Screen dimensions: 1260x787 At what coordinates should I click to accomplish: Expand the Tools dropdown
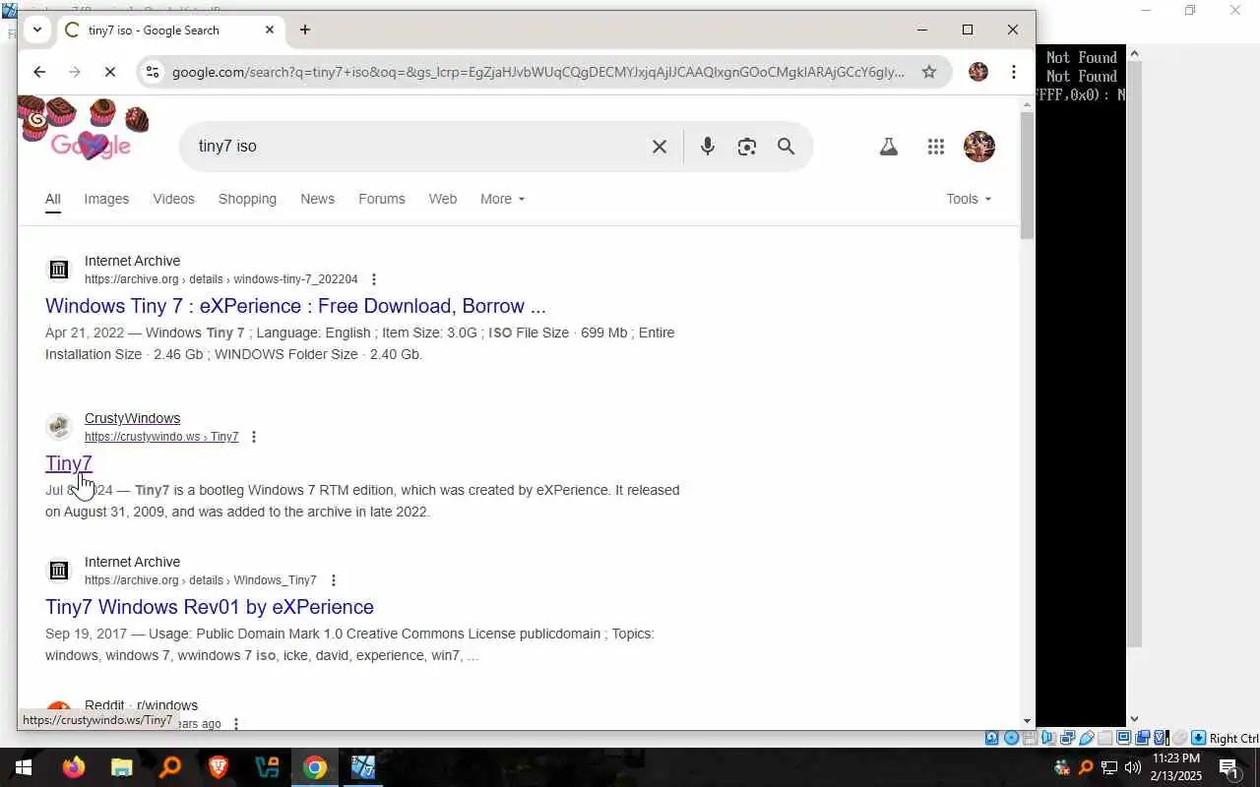tap(969, 199)
